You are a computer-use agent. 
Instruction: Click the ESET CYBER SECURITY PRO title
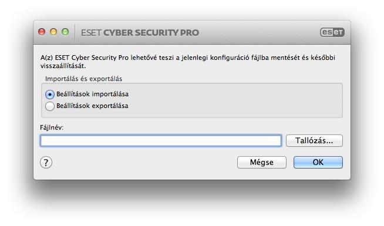[140, 32]
